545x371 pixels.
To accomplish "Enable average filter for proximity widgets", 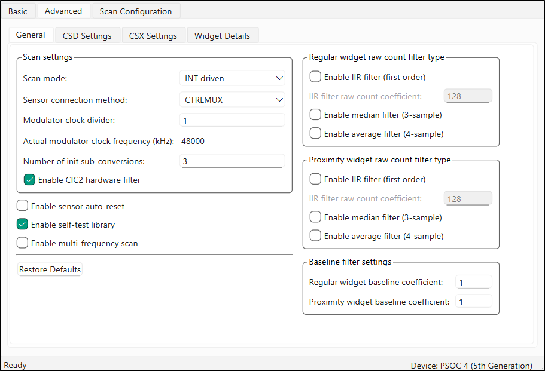I will [315, 236].
